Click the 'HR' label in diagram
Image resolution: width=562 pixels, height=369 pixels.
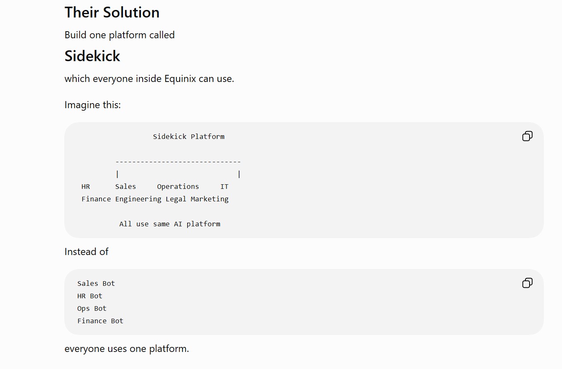point(85,186)
